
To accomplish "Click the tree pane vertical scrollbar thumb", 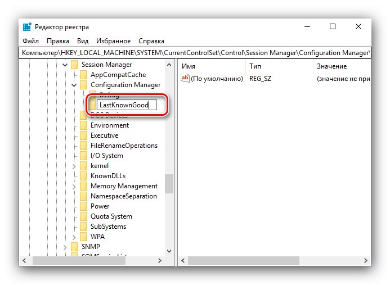I will tap(169, 184).
